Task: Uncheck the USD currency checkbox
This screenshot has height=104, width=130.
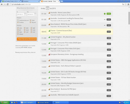Action: click(x=18, y=28)
